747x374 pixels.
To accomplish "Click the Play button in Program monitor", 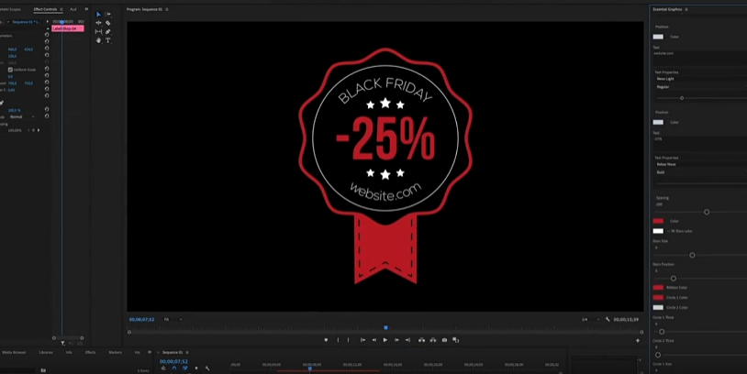I will click(385, 340).
